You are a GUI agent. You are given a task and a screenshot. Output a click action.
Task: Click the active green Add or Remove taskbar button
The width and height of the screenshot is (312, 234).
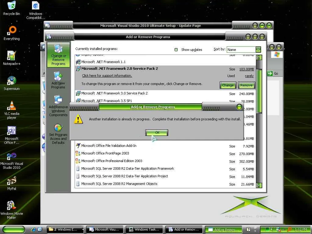coord(223,230)
